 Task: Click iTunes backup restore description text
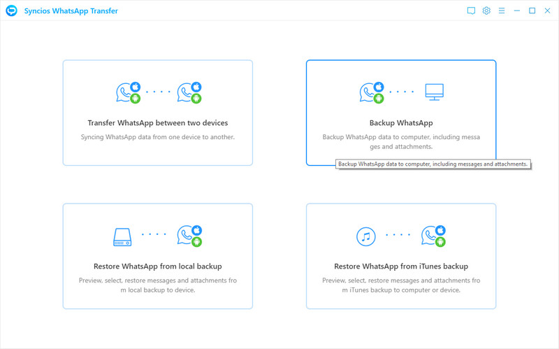point(401,285)
